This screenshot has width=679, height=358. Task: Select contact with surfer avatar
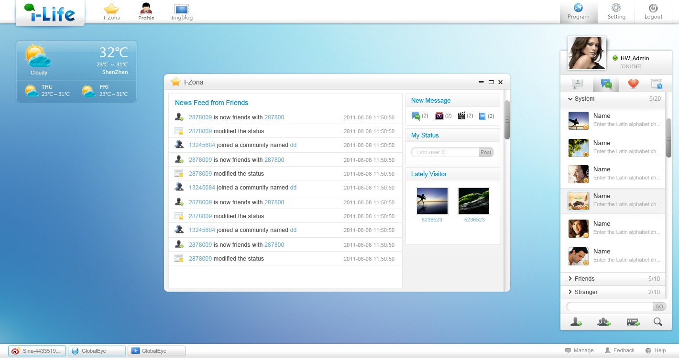pyautogui.click(x=613, y=120)
